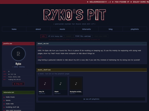
Task: Click the profile.exe panel title
Action: [8, 44]
